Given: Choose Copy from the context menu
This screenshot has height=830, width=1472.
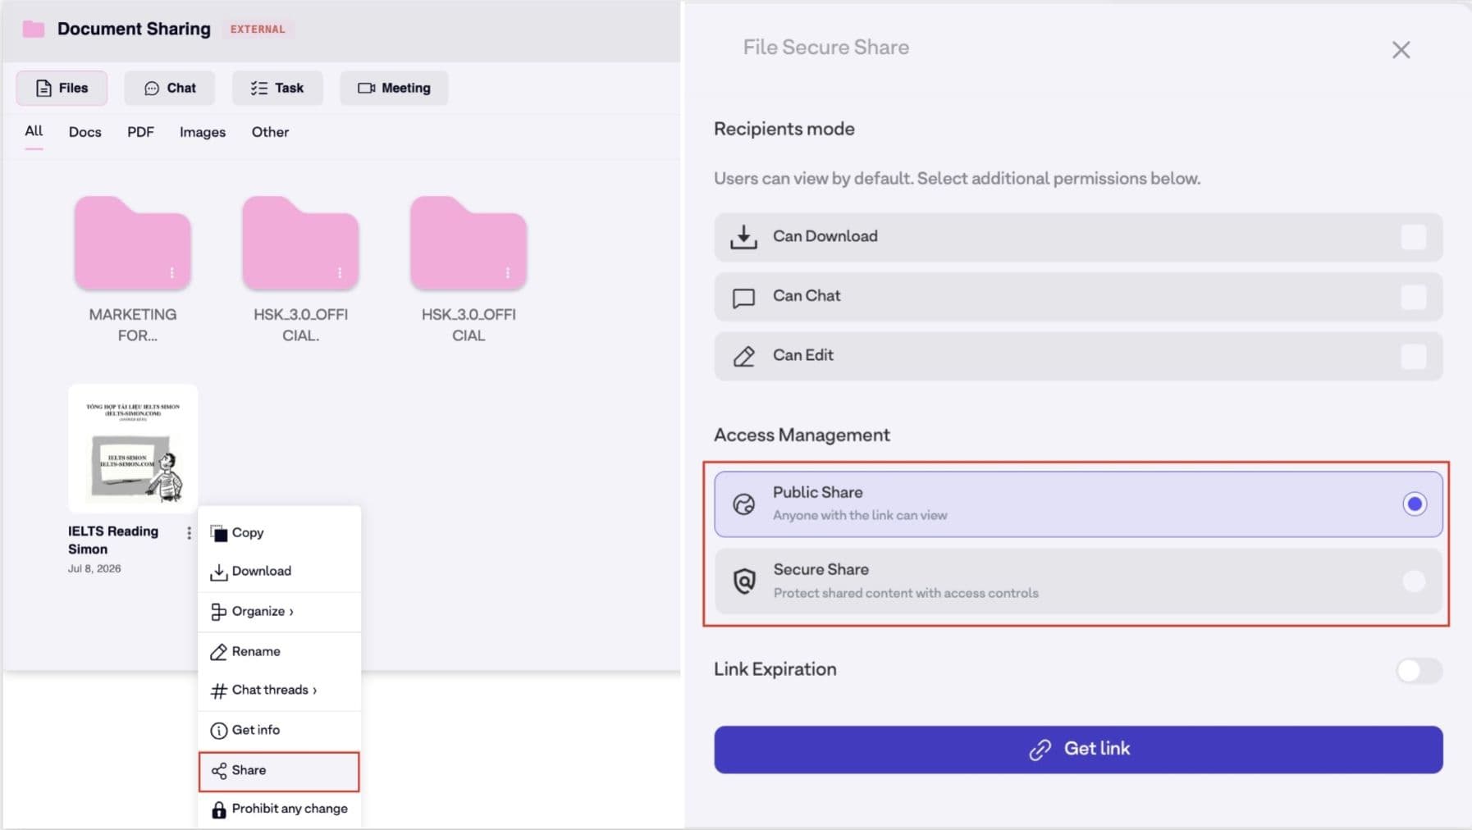Looking at the screenshot, I should click(x=279, y=532).
